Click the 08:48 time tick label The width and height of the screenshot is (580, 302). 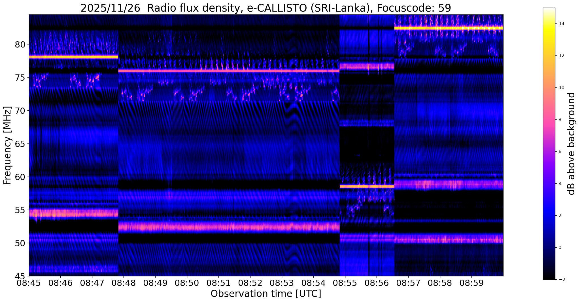click(124, 283)
